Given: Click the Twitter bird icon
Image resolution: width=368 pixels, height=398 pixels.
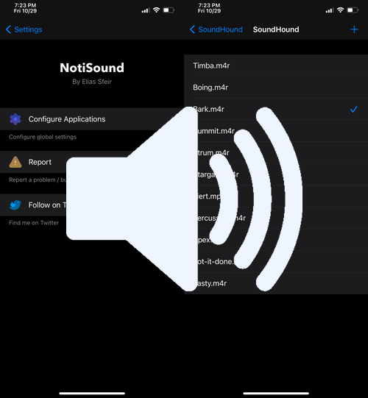Looking at the screenshot, I should click(15, 205).
